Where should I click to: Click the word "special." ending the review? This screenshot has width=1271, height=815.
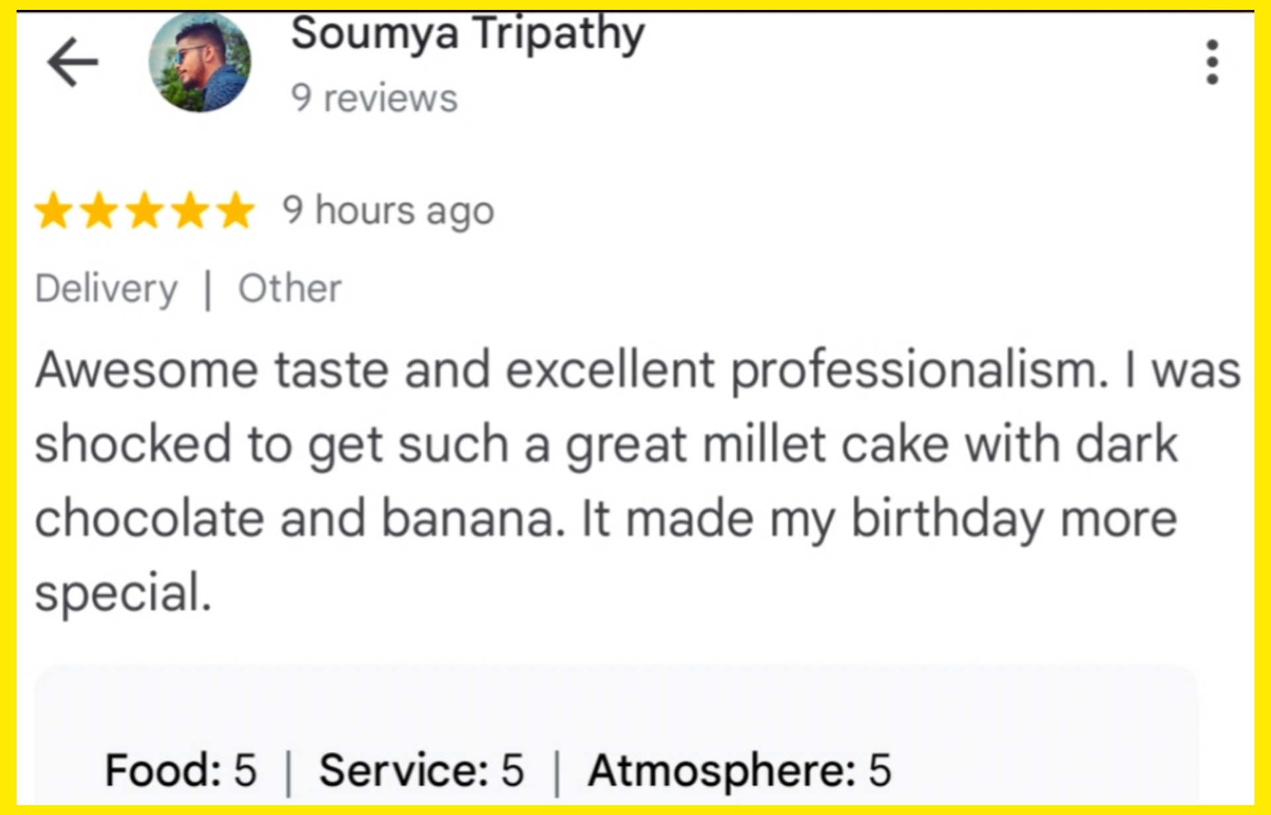123,593
